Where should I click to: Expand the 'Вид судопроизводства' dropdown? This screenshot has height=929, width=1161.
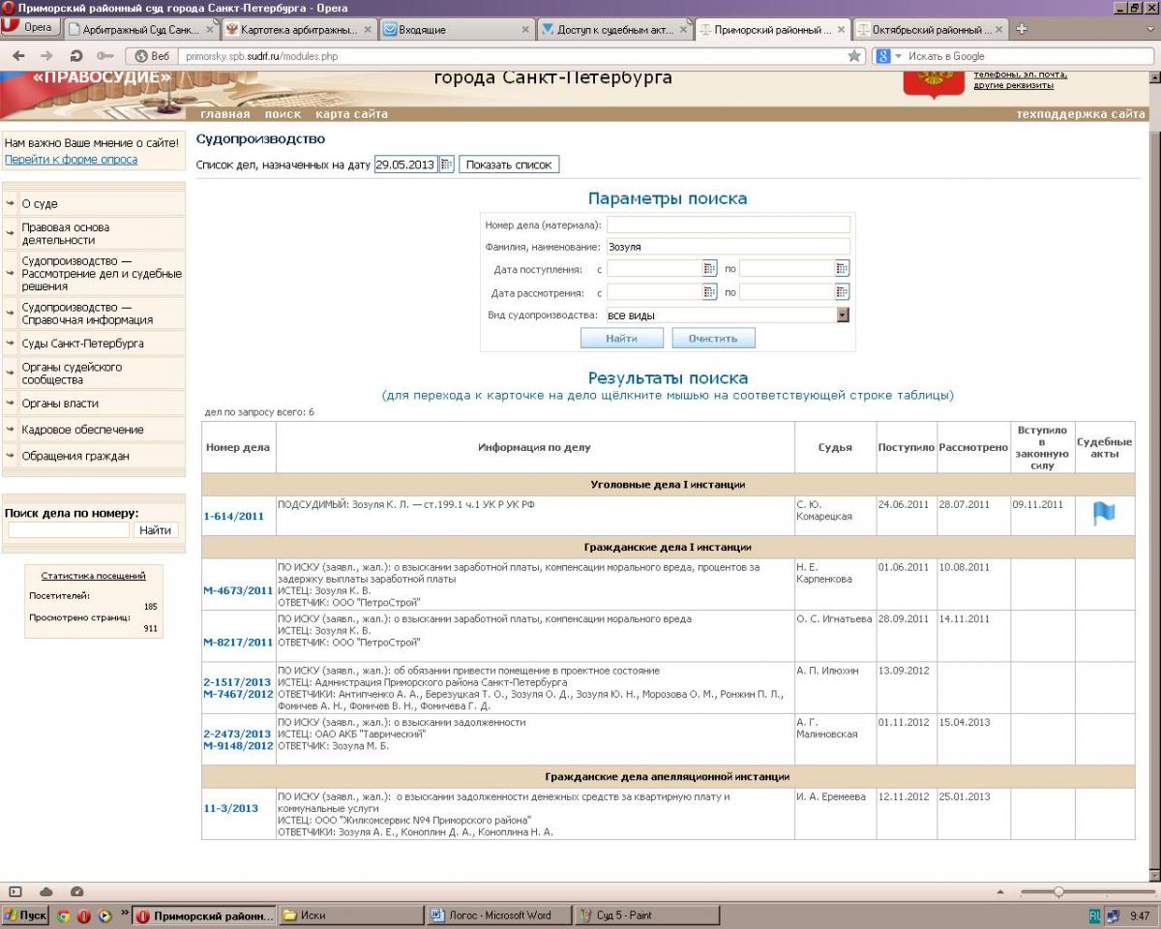842,315
